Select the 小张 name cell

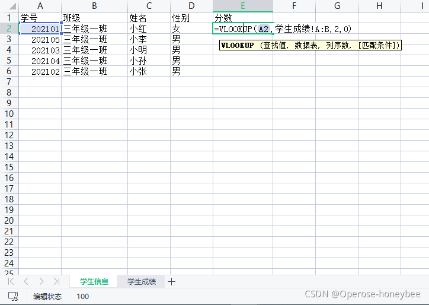click(149, 71)
